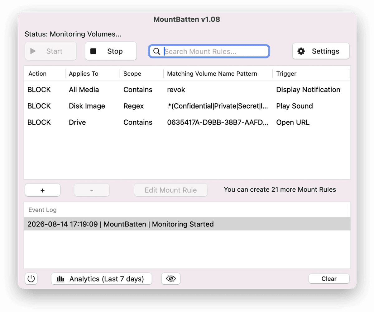Open Settings with gear icon

click(321, 51)
